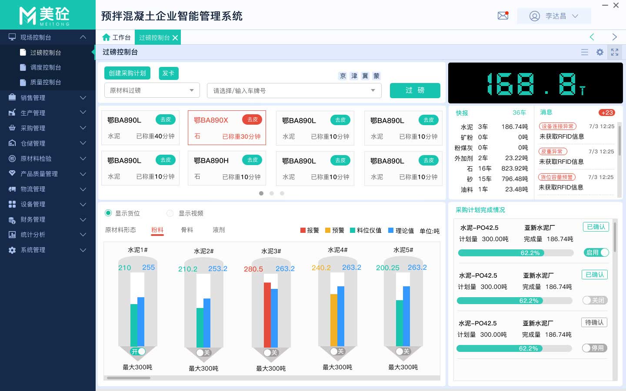Viewport: 626px width, 391px height.
Task: Select the 显示视频 radio button
Action: point(170,213)
